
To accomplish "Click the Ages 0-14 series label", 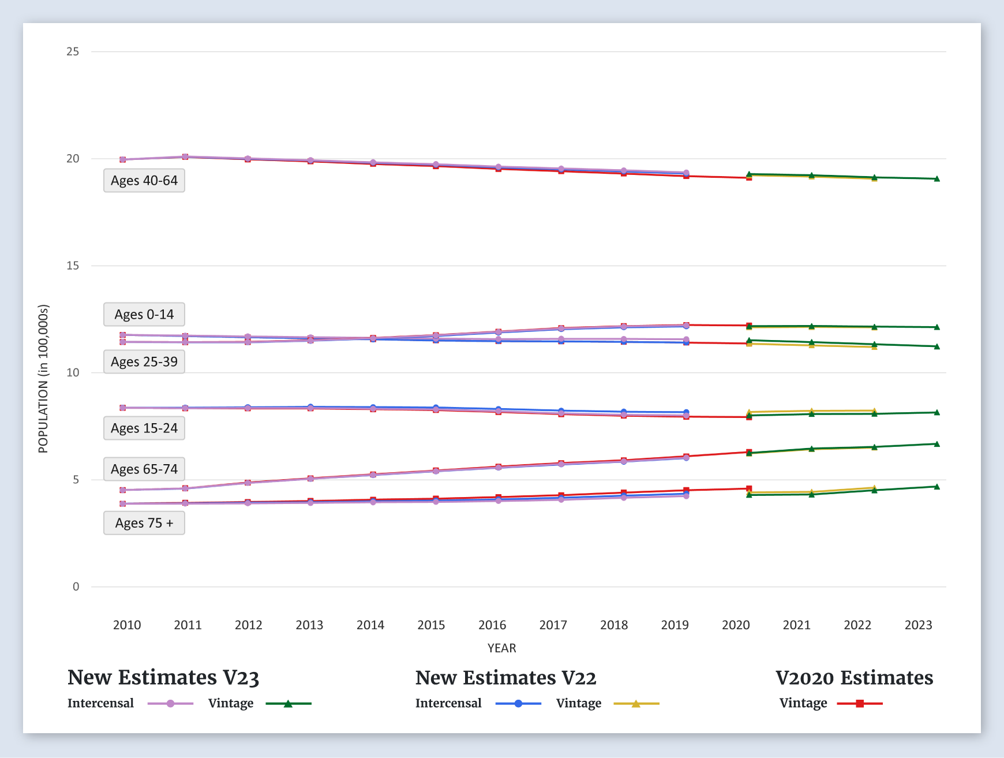I will click(144, 315).
